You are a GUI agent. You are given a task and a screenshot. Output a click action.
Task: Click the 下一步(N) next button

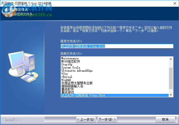[107, 119]
